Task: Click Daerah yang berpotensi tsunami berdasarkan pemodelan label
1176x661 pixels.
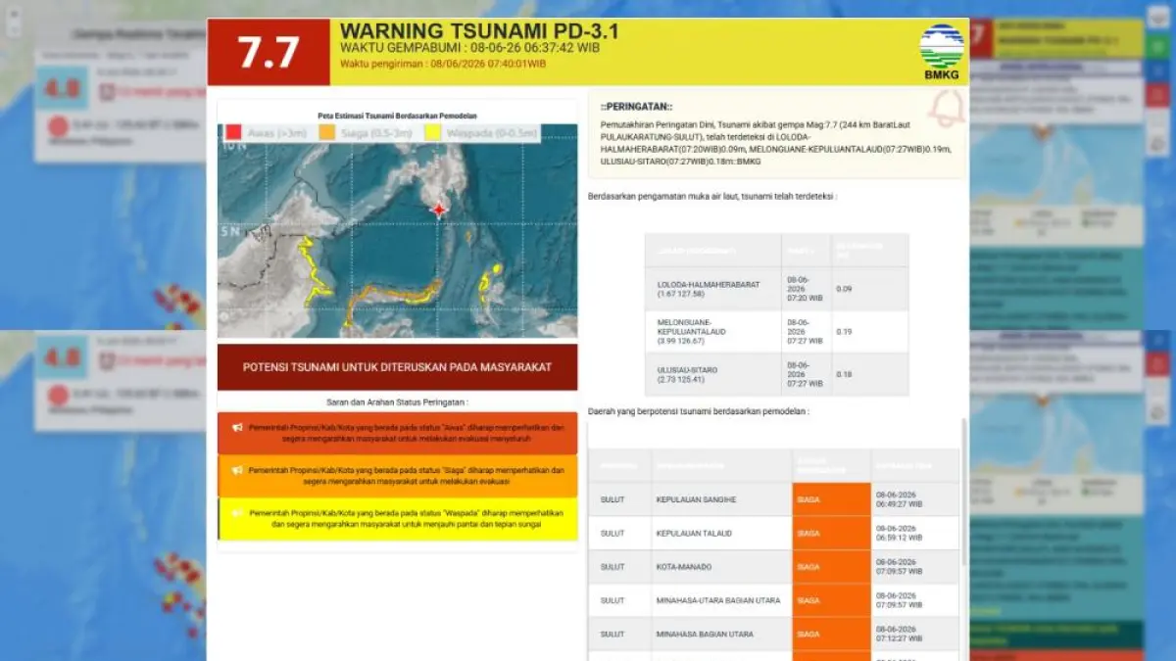Action: click(698, 411)
